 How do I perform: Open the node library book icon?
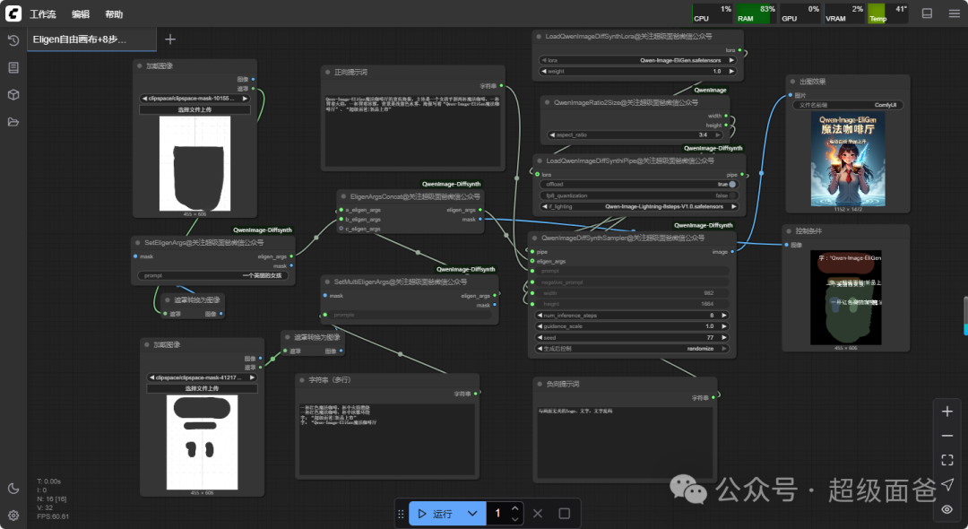pyautogui.click(x=13, y=68)
